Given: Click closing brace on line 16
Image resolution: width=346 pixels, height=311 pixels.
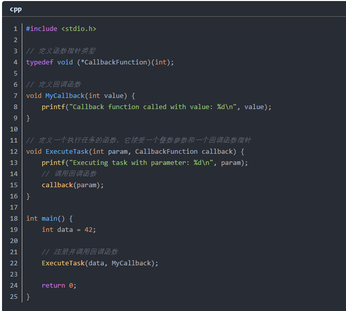Looking at the screenshot, I should pyautogui.click(x=28, y=196).
